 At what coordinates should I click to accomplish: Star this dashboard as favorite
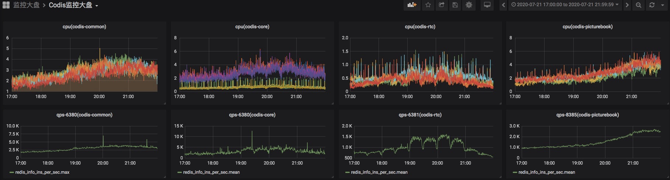428,5
